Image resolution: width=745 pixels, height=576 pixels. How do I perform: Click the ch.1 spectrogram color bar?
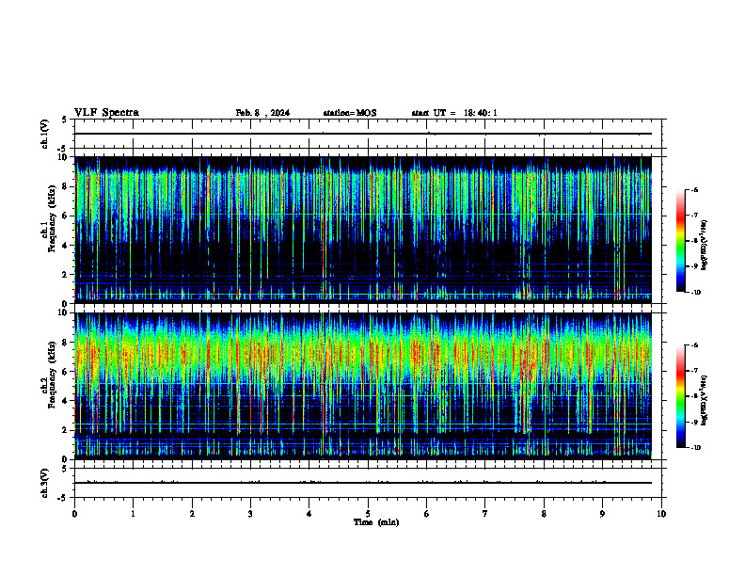coord(680,241)
